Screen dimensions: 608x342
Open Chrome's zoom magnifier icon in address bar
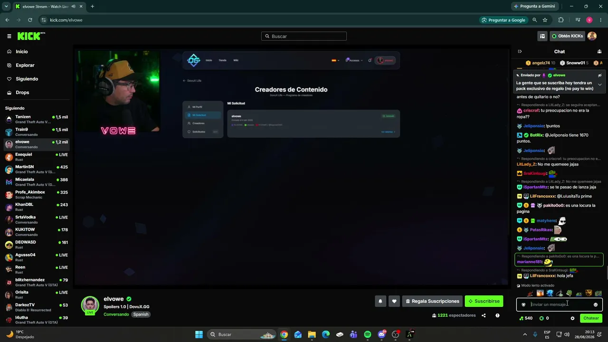[x=534, y=20]
